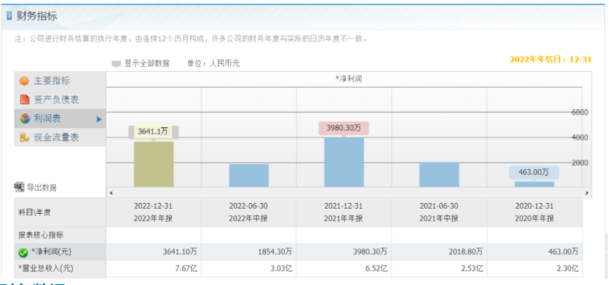
Task: Click the blue 2021-12-31 profit bar
Action: [344, 162]
